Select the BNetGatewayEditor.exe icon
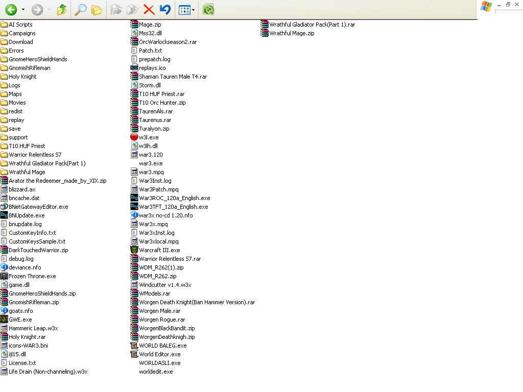This screenshot has height=392, width=523. coord(4,206)
